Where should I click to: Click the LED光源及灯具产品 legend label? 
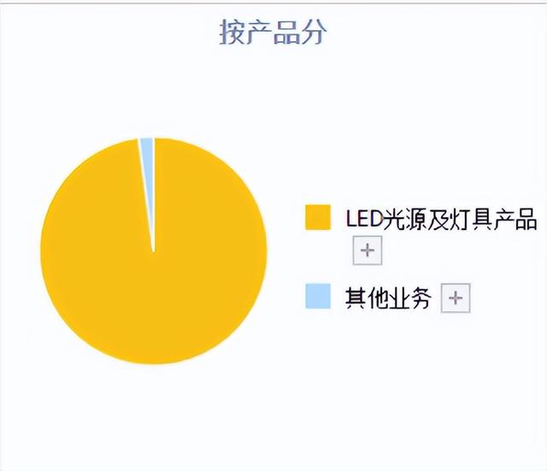(441, 219)
